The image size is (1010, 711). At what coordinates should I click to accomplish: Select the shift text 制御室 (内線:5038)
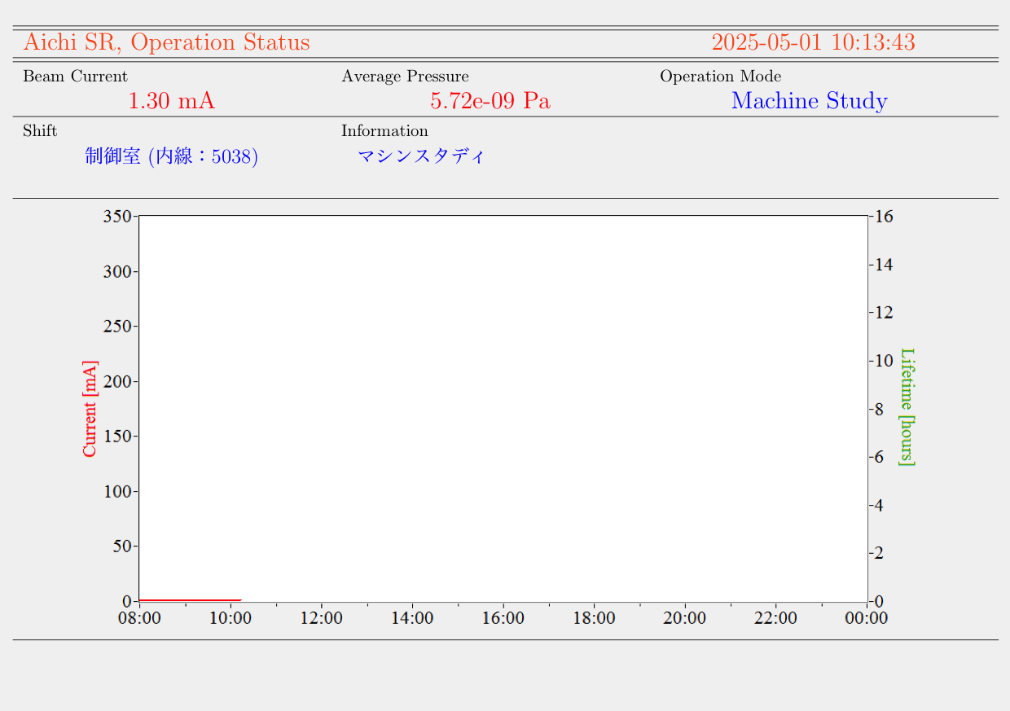point(172,156)
